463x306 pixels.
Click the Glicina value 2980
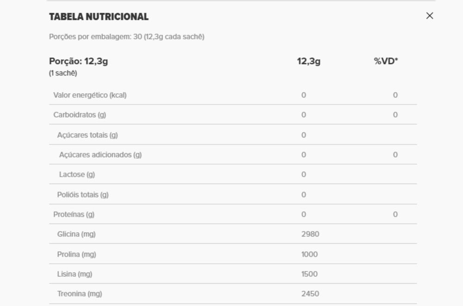pyautogui.click(x=310, y=234)
